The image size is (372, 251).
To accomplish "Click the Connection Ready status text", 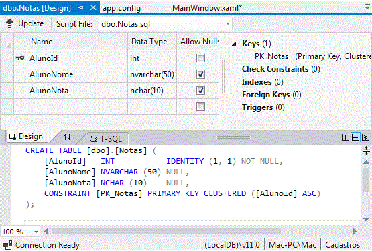I will tap(48, 245).
